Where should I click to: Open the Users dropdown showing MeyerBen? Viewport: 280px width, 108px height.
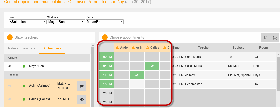[x=105, y=22]
